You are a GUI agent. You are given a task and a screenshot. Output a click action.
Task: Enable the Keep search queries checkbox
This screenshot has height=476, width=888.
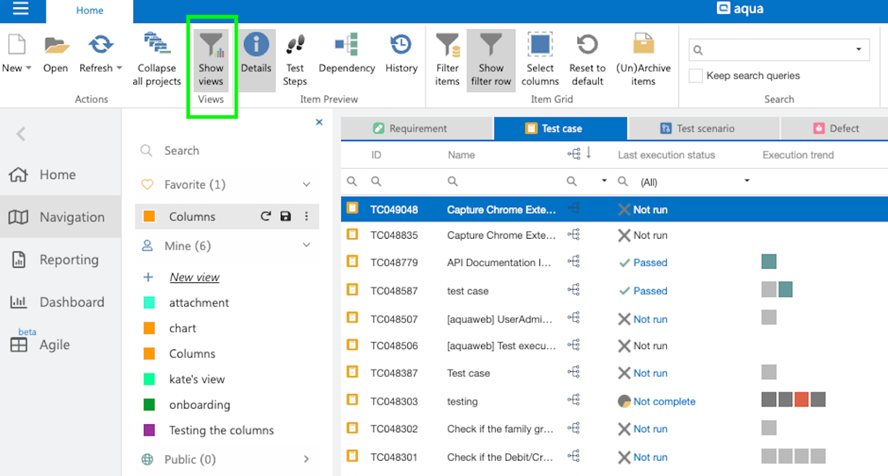(696, 76)
